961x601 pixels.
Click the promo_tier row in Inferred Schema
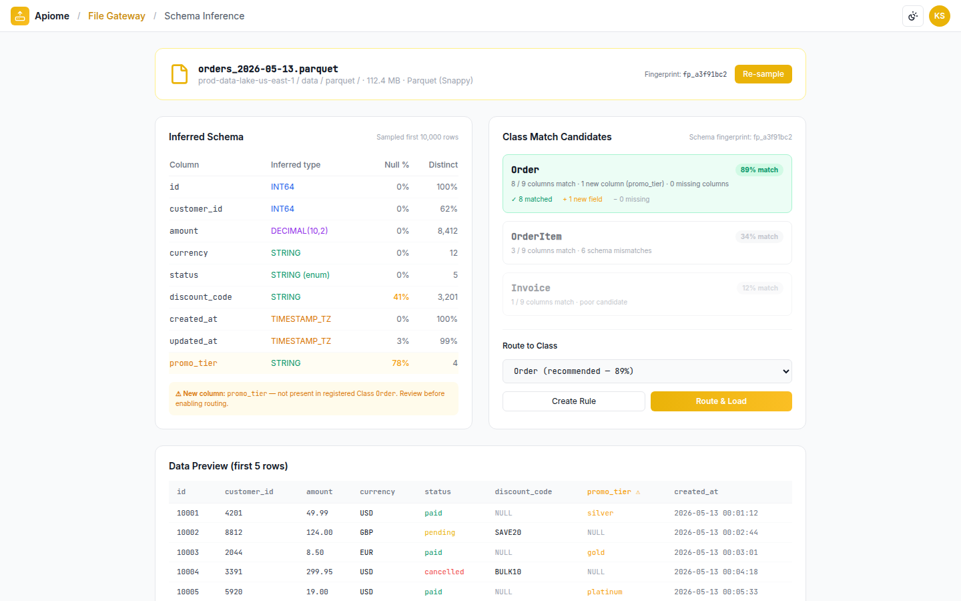click(314, 363)
